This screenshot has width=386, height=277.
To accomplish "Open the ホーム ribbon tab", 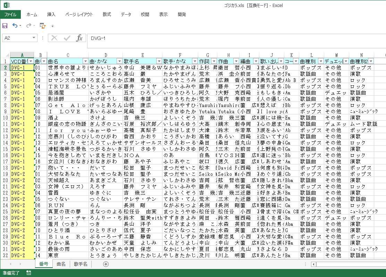I will (32, 15).
